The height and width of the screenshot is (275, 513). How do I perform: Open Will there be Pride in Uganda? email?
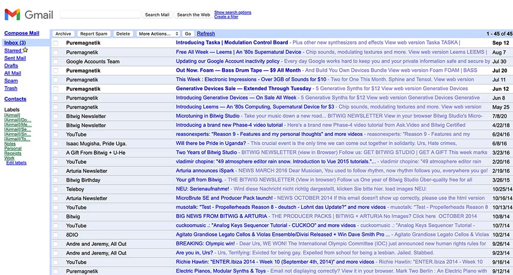click(x=211, y=143)
